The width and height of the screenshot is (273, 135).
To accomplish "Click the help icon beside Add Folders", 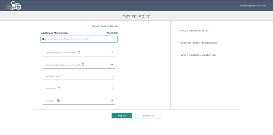I will 59,88.
